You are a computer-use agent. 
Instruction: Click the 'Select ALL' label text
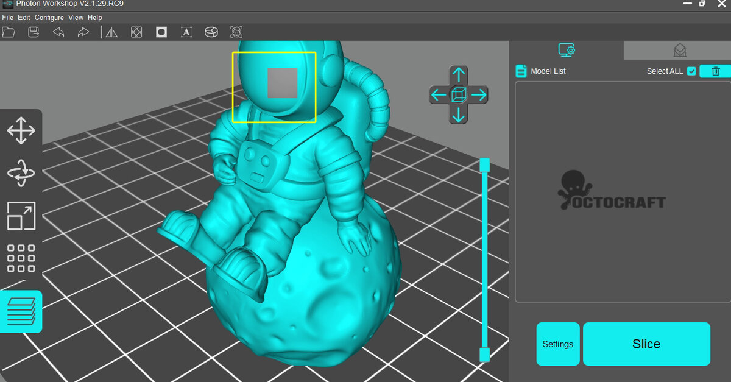[x=665, y=71]
